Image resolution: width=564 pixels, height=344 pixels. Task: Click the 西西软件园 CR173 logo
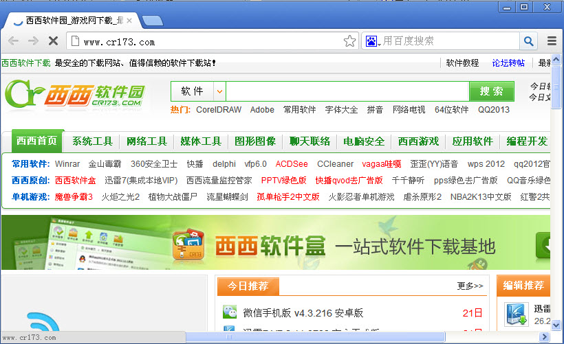pyautogui.click(x=75, y=94)
